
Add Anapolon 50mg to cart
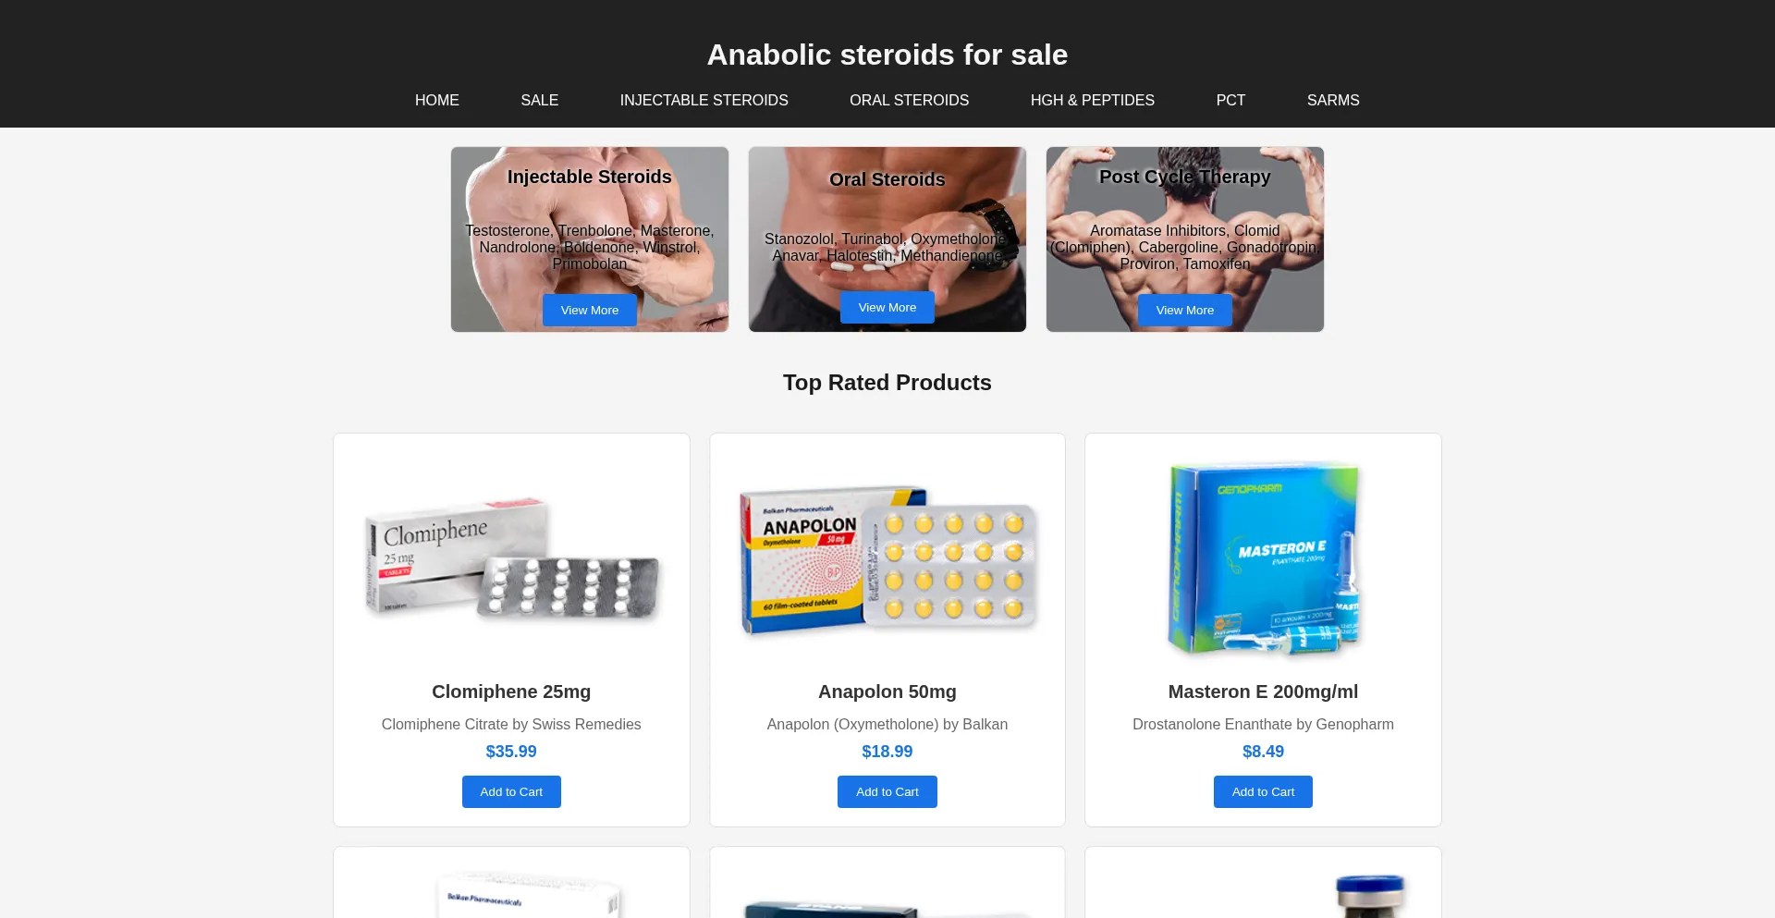887,791
